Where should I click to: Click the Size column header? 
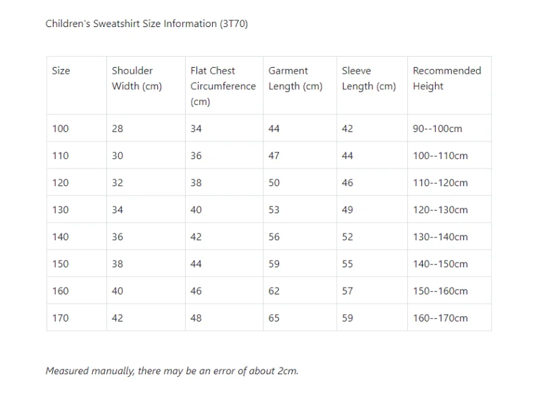pos(61,70)
